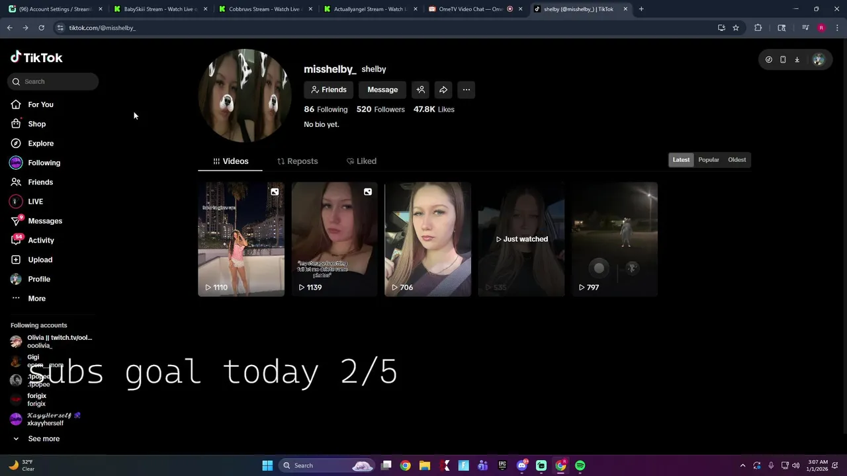Switch to the OmeTV Video Chat tab
The height and width of the screenshot is (476, 847).
tap(476, 9)
